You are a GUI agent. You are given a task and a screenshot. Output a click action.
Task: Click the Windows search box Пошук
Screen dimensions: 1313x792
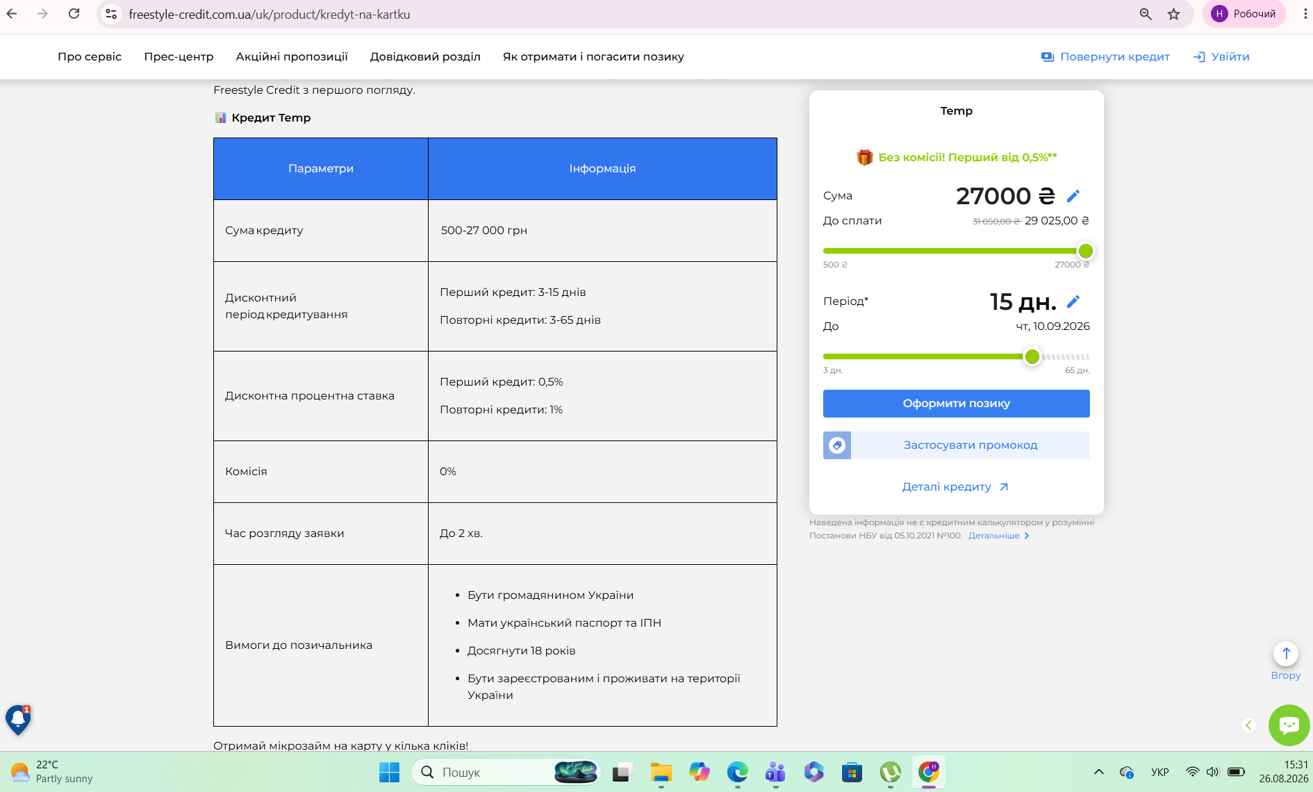tap(506, 772)
